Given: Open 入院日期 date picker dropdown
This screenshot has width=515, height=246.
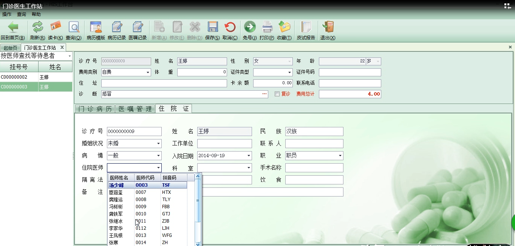Looking at the screenshot, I should tap(249, 156).
